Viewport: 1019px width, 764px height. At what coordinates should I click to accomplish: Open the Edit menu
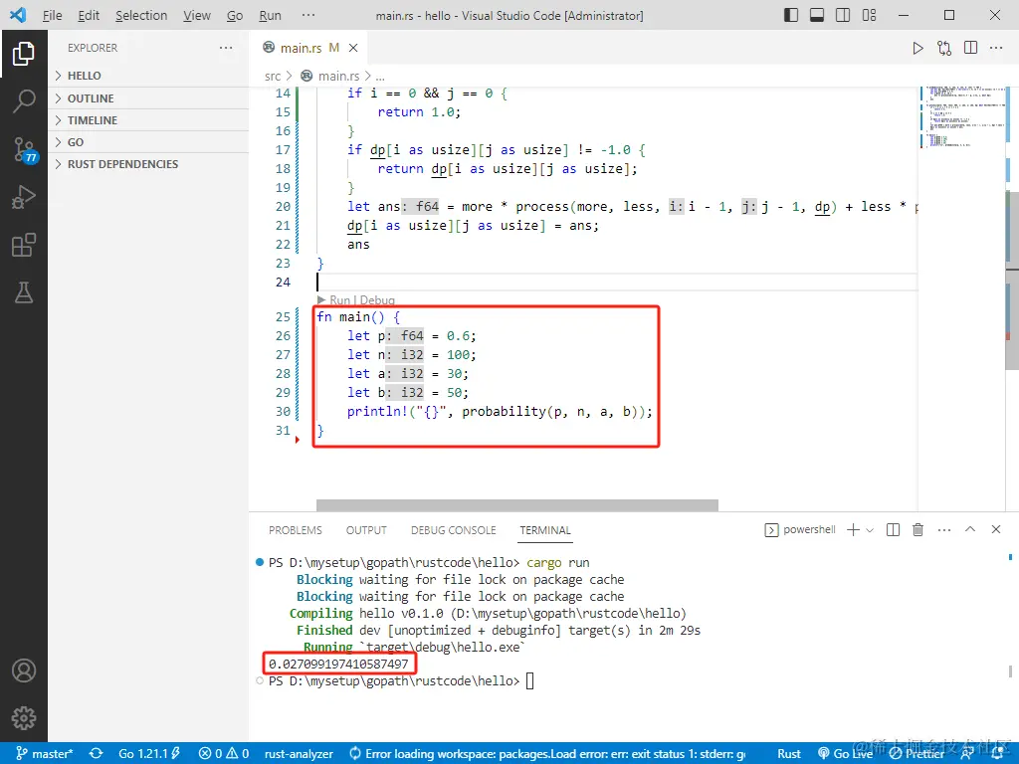[x=89, y=16]
